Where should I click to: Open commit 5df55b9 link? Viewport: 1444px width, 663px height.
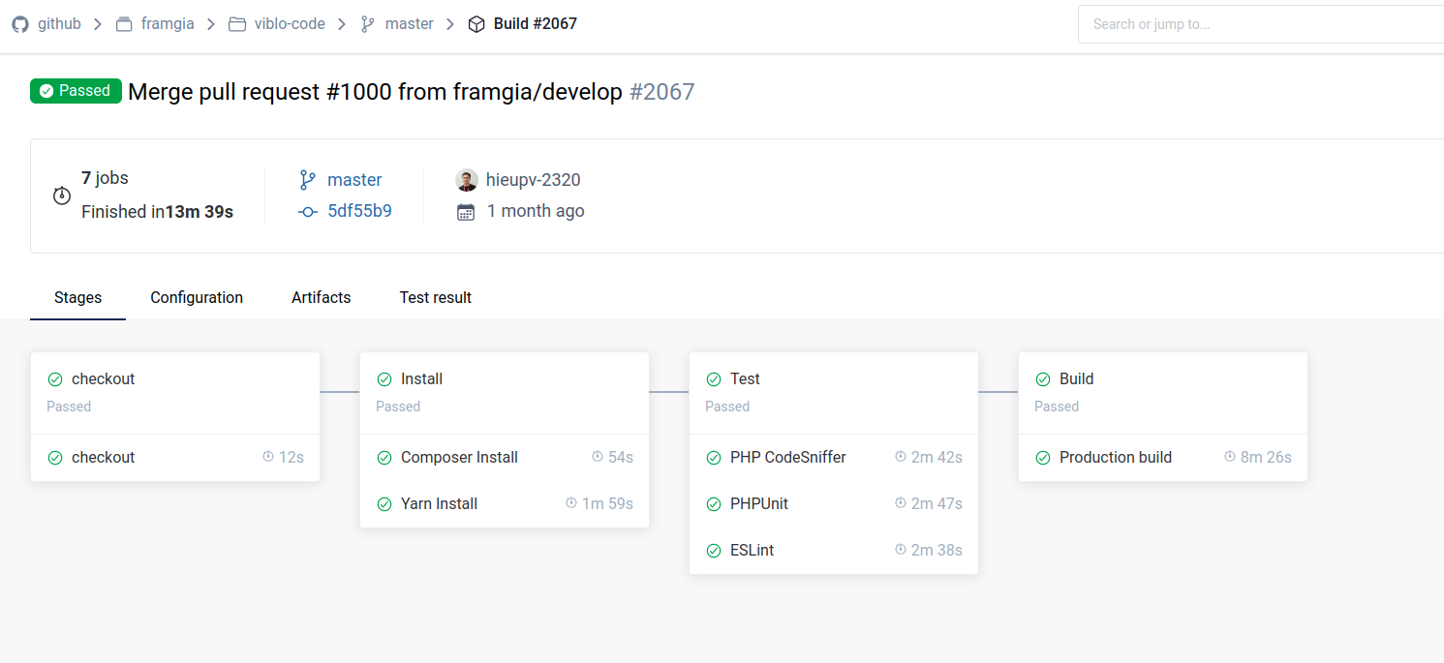click(x=359, y=211)
